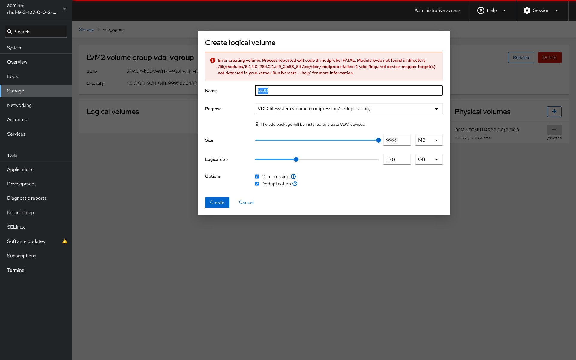The height and width of the screenshot is (360, 576).
Task: Add a physical volume with the plus icon
Action: tap(554, 111)
